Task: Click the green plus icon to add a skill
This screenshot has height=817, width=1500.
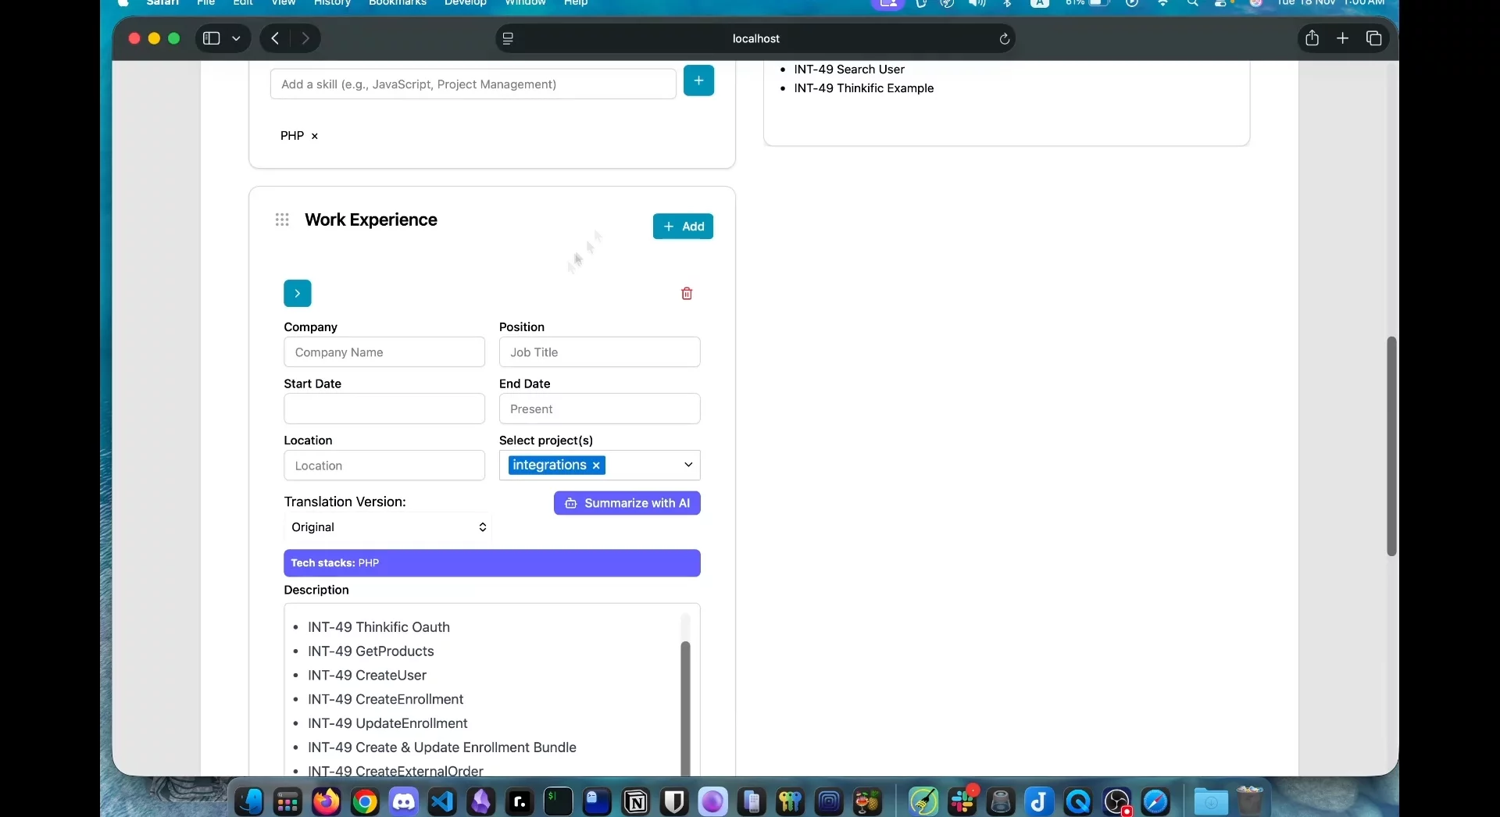Action: pos(698,80)
